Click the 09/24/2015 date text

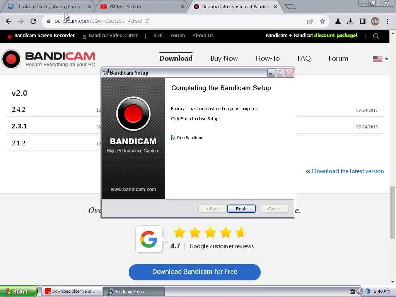click(x=367, y=110)
